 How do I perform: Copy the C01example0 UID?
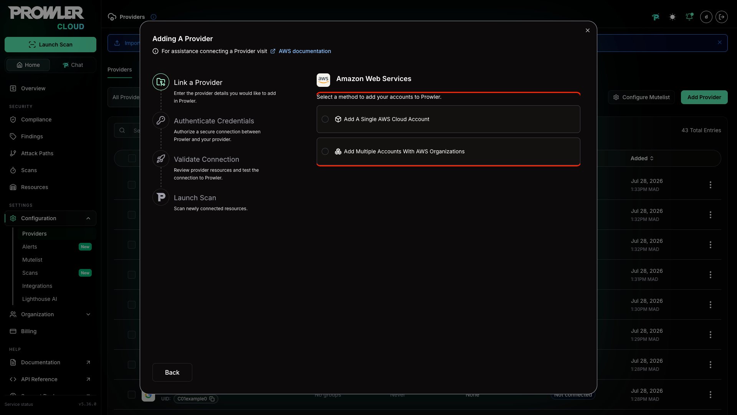[x=212, y=399]
